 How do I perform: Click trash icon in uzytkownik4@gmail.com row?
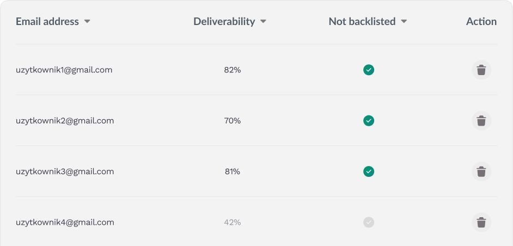click(x=481, y=223)
